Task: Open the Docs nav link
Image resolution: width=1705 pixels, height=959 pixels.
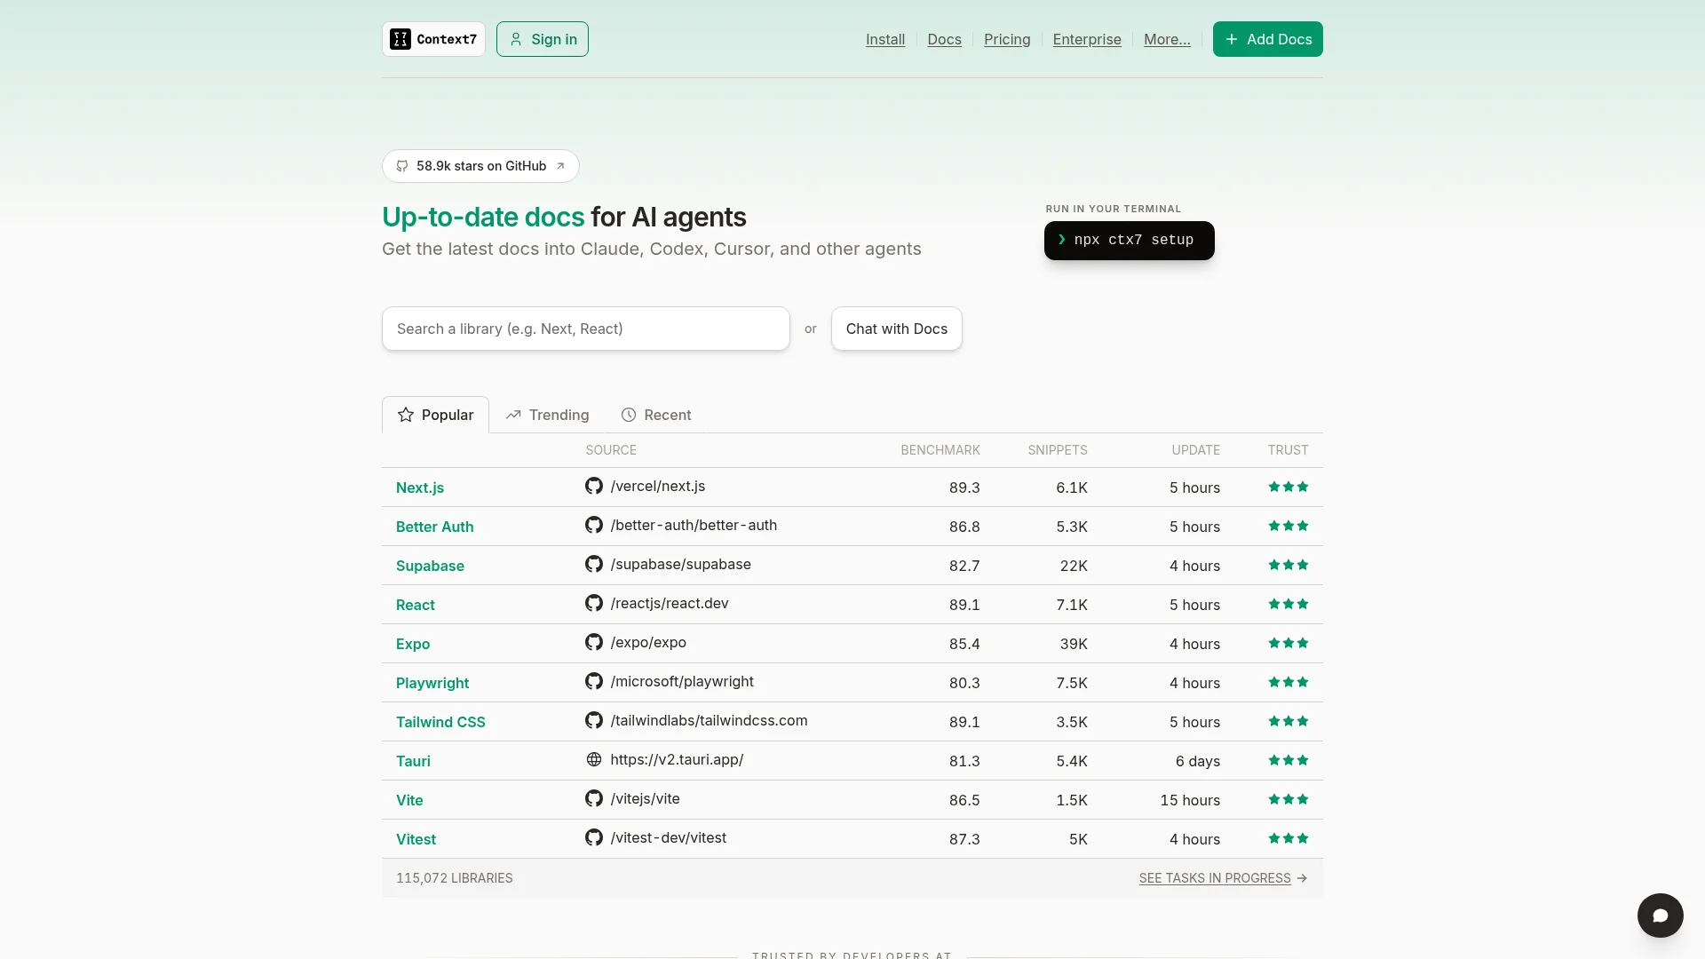Action: click(944, 39)
